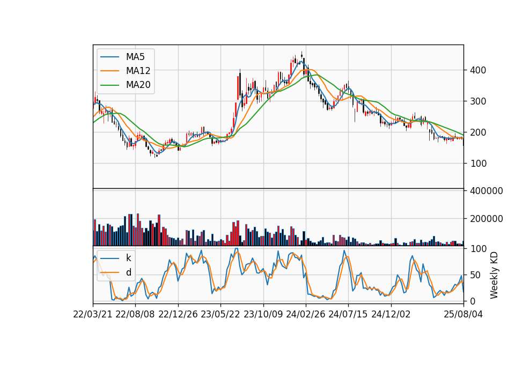The width and height of the screenshot is (515, 370).
Task: Select the green MA20 legend line sample
Action: [x=109, y=85]
